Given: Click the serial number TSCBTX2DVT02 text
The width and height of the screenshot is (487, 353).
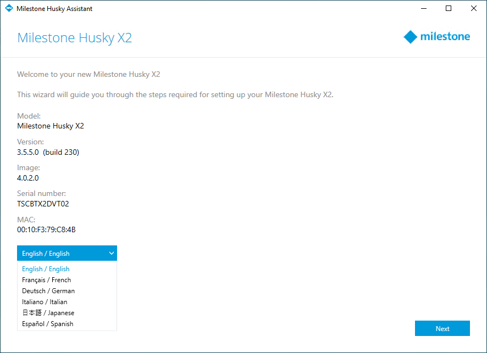Looking at the screenshot, I should [x=44, y=204].
